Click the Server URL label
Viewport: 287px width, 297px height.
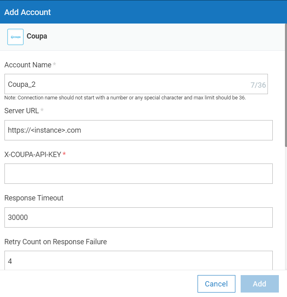[x=22, y=111]
